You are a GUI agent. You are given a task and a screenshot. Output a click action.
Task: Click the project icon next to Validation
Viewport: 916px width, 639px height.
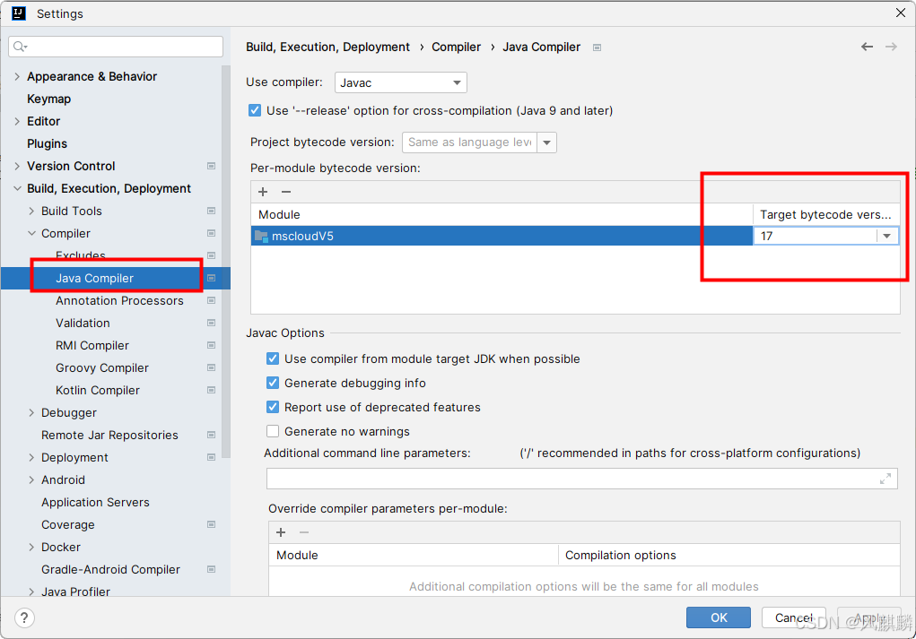click(x=212, y=323)
